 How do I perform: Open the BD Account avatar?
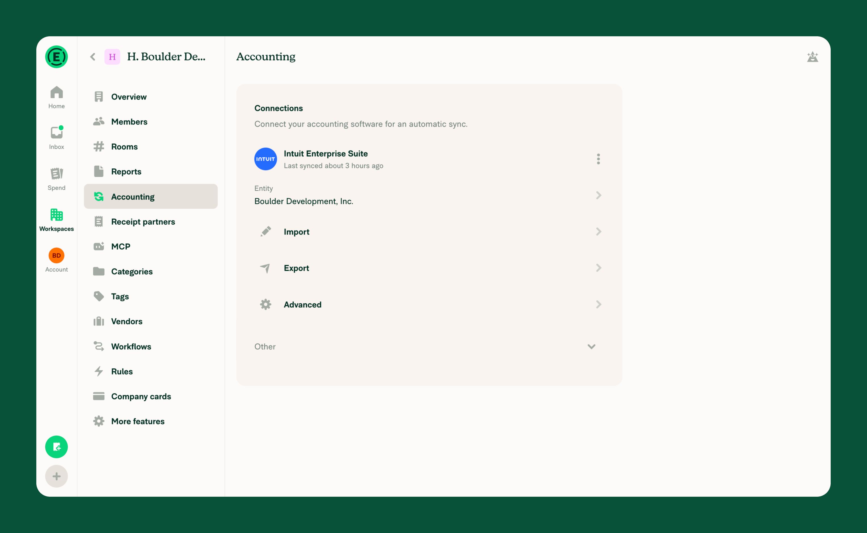pos(56,255)
